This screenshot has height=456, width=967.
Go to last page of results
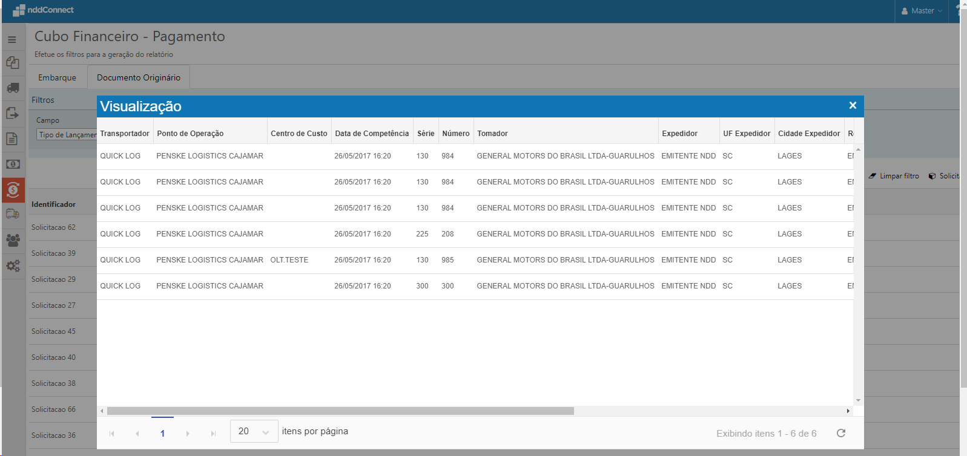[x=213, y=434]
